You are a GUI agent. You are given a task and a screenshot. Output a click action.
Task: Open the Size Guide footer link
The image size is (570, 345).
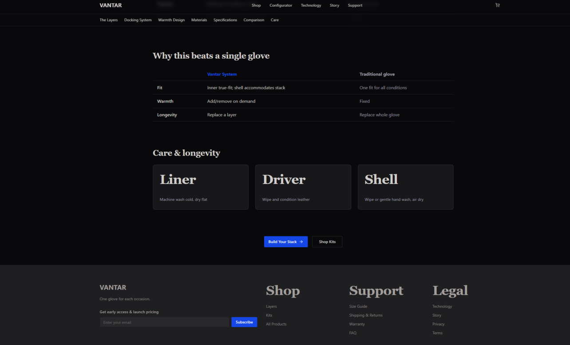tap(358, 306)
